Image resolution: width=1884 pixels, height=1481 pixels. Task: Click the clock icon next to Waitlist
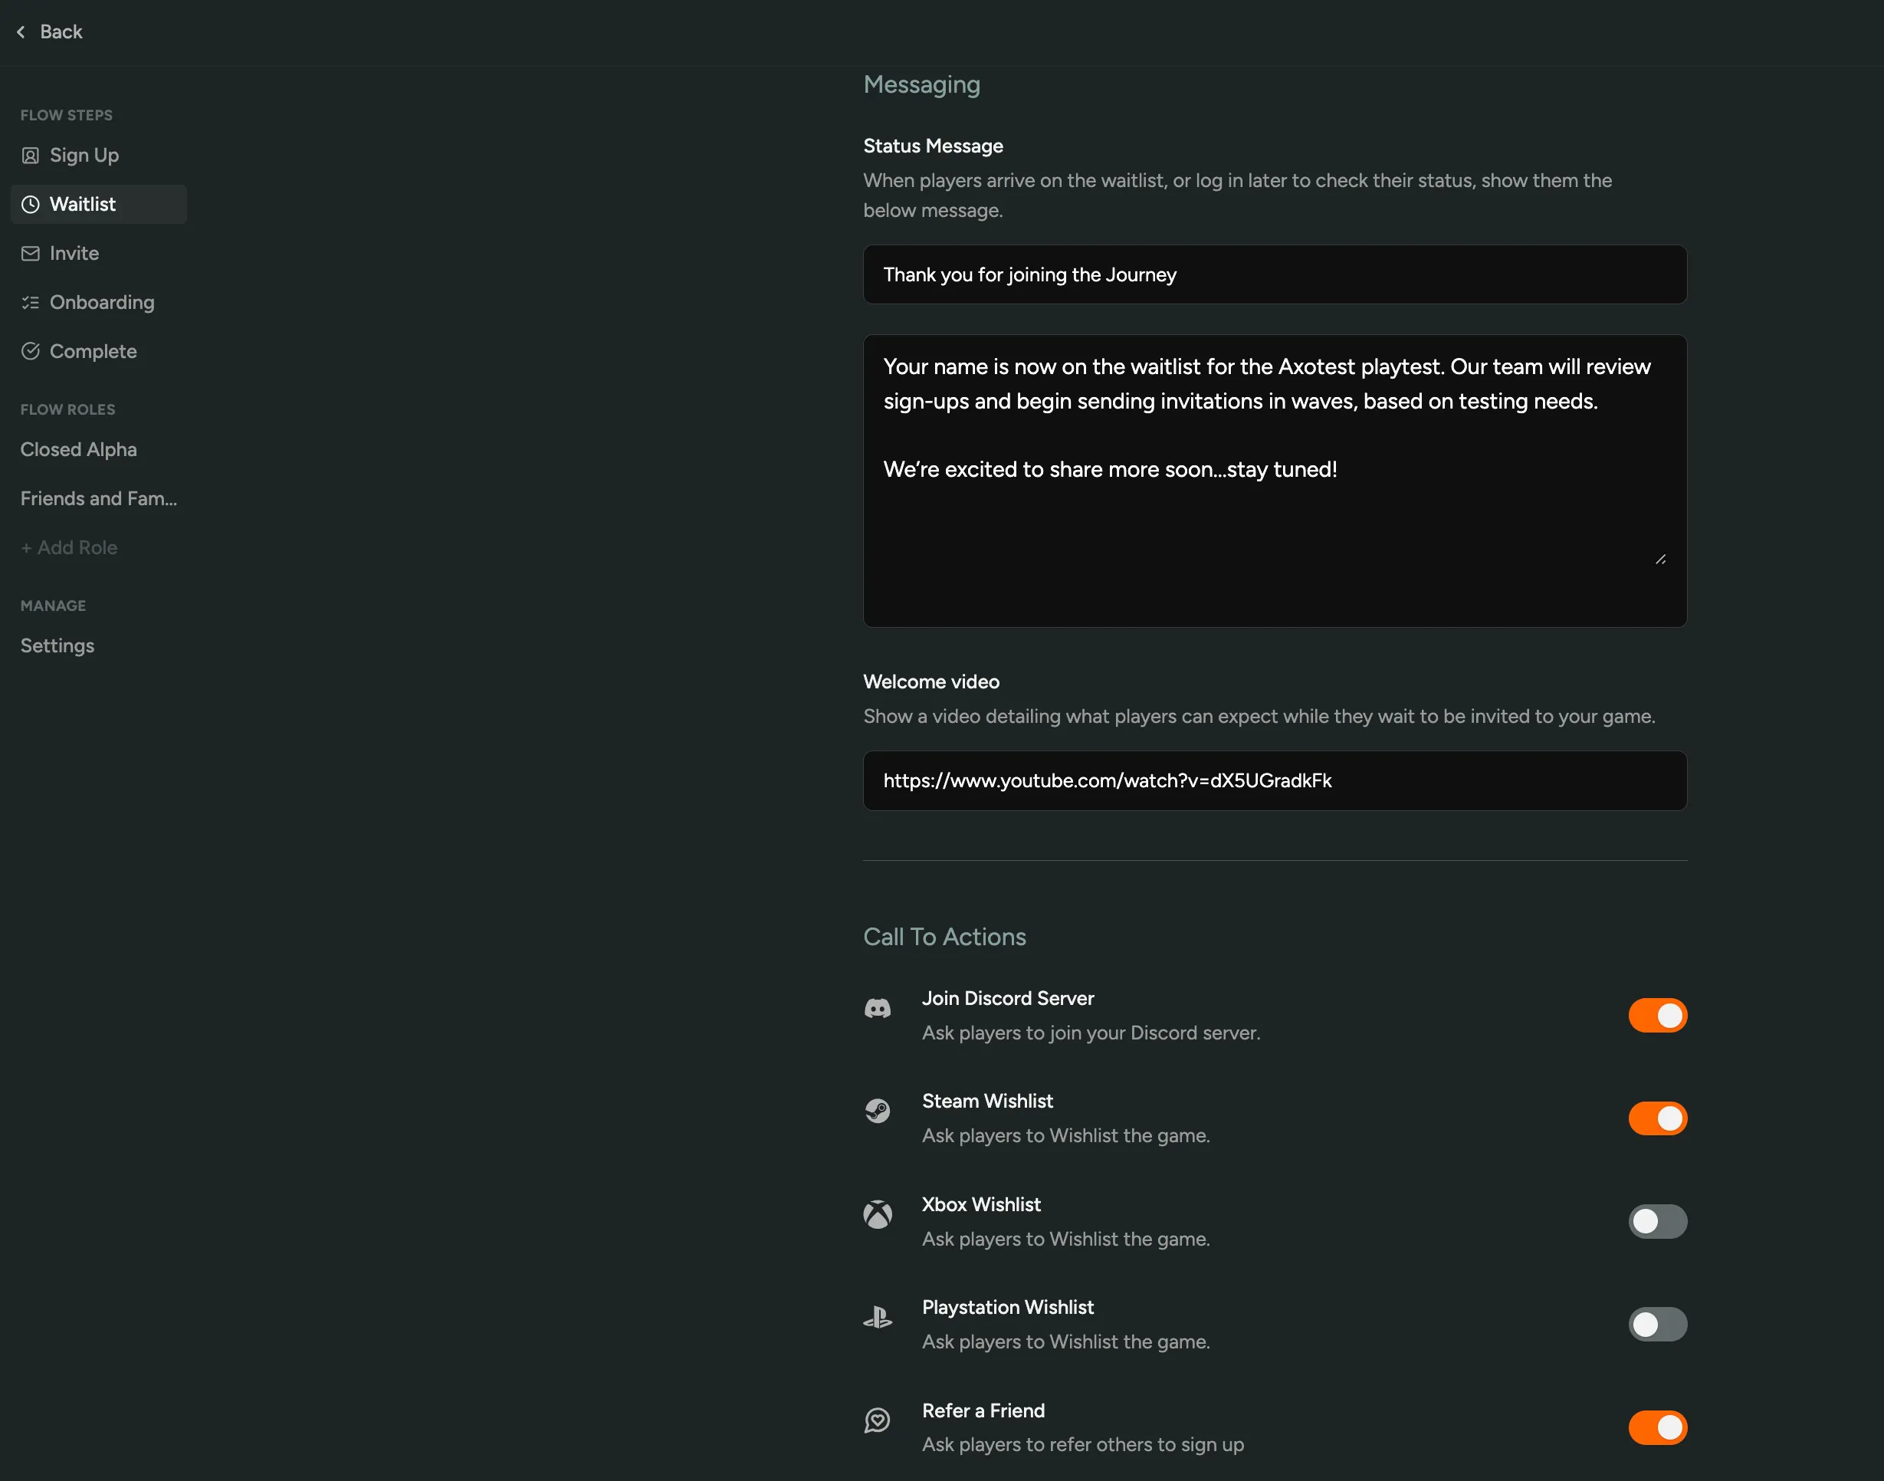31,204
